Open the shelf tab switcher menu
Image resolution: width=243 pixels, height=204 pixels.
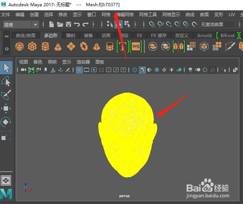coord(7,36)
